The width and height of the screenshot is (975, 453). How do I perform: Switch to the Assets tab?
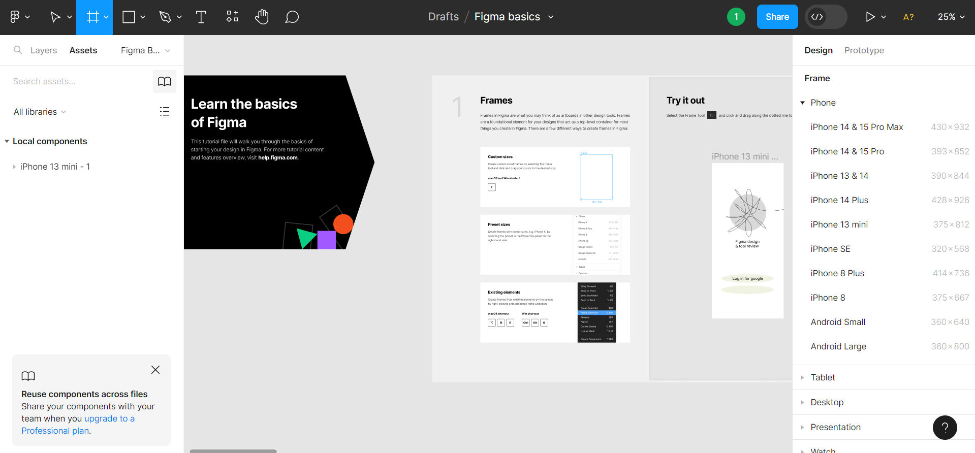click(83, 50)
